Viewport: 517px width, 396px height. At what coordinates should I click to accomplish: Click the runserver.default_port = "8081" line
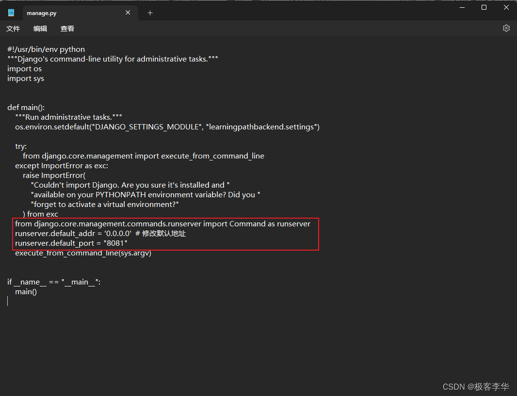coord(71,243)
